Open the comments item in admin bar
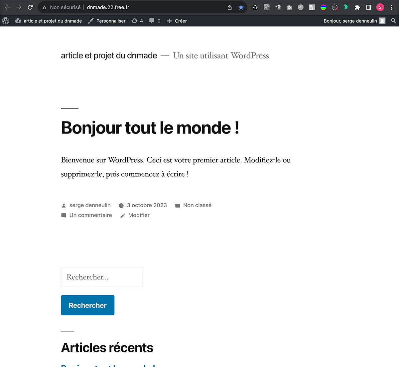Screen dimensions: 399x367 click(x=155, y=21)
